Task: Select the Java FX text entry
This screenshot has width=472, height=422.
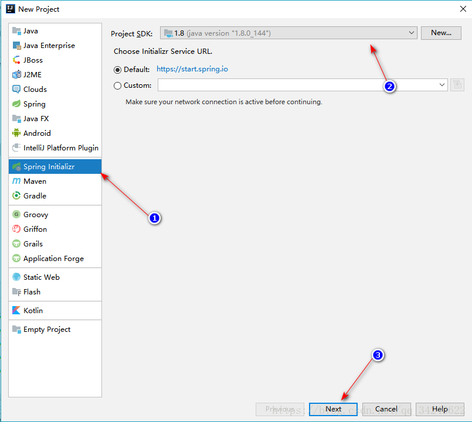Action: pos(36,118)
